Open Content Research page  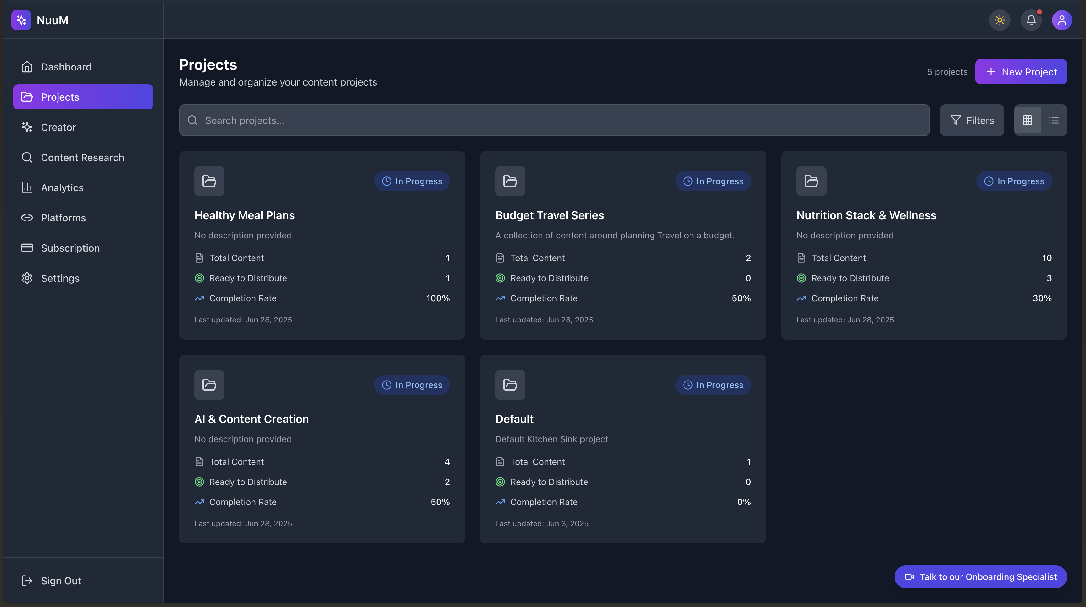click(x=82, y=157)
